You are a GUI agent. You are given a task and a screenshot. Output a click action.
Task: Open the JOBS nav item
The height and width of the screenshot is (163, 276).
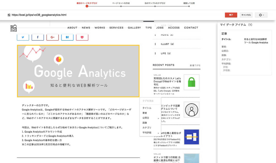160,28
